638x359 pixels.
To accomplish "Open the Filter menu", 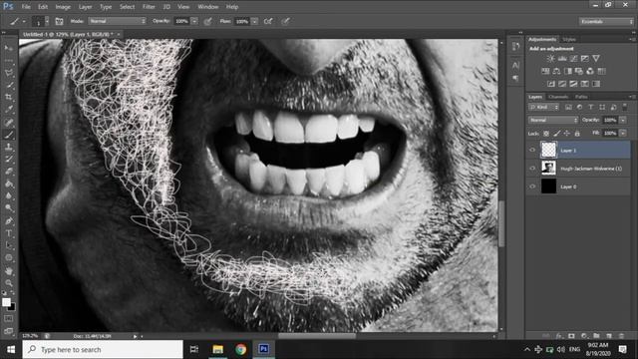I will pyautogui.click(x=149, y=7).
